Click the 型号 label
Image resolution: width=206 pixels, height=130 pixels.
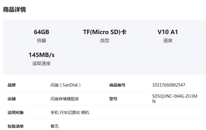click(x=113, y=99)
